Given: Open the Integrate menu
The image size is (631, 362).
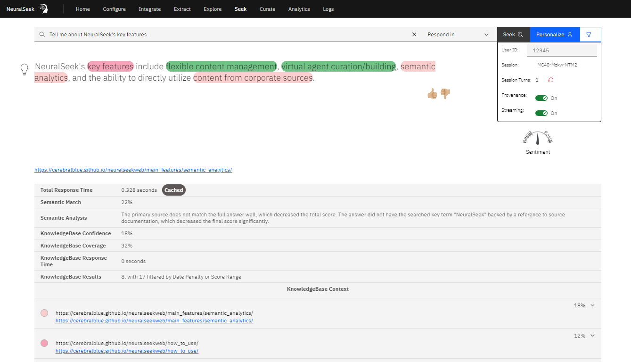Looking at the screenshot, I should coord(150,9).
